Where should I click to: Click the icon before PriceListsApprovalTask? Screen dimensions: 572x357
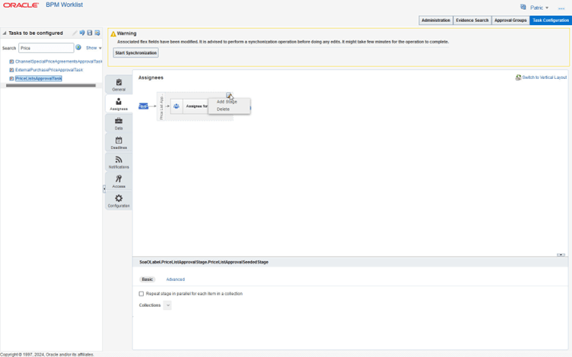(11, 78)
